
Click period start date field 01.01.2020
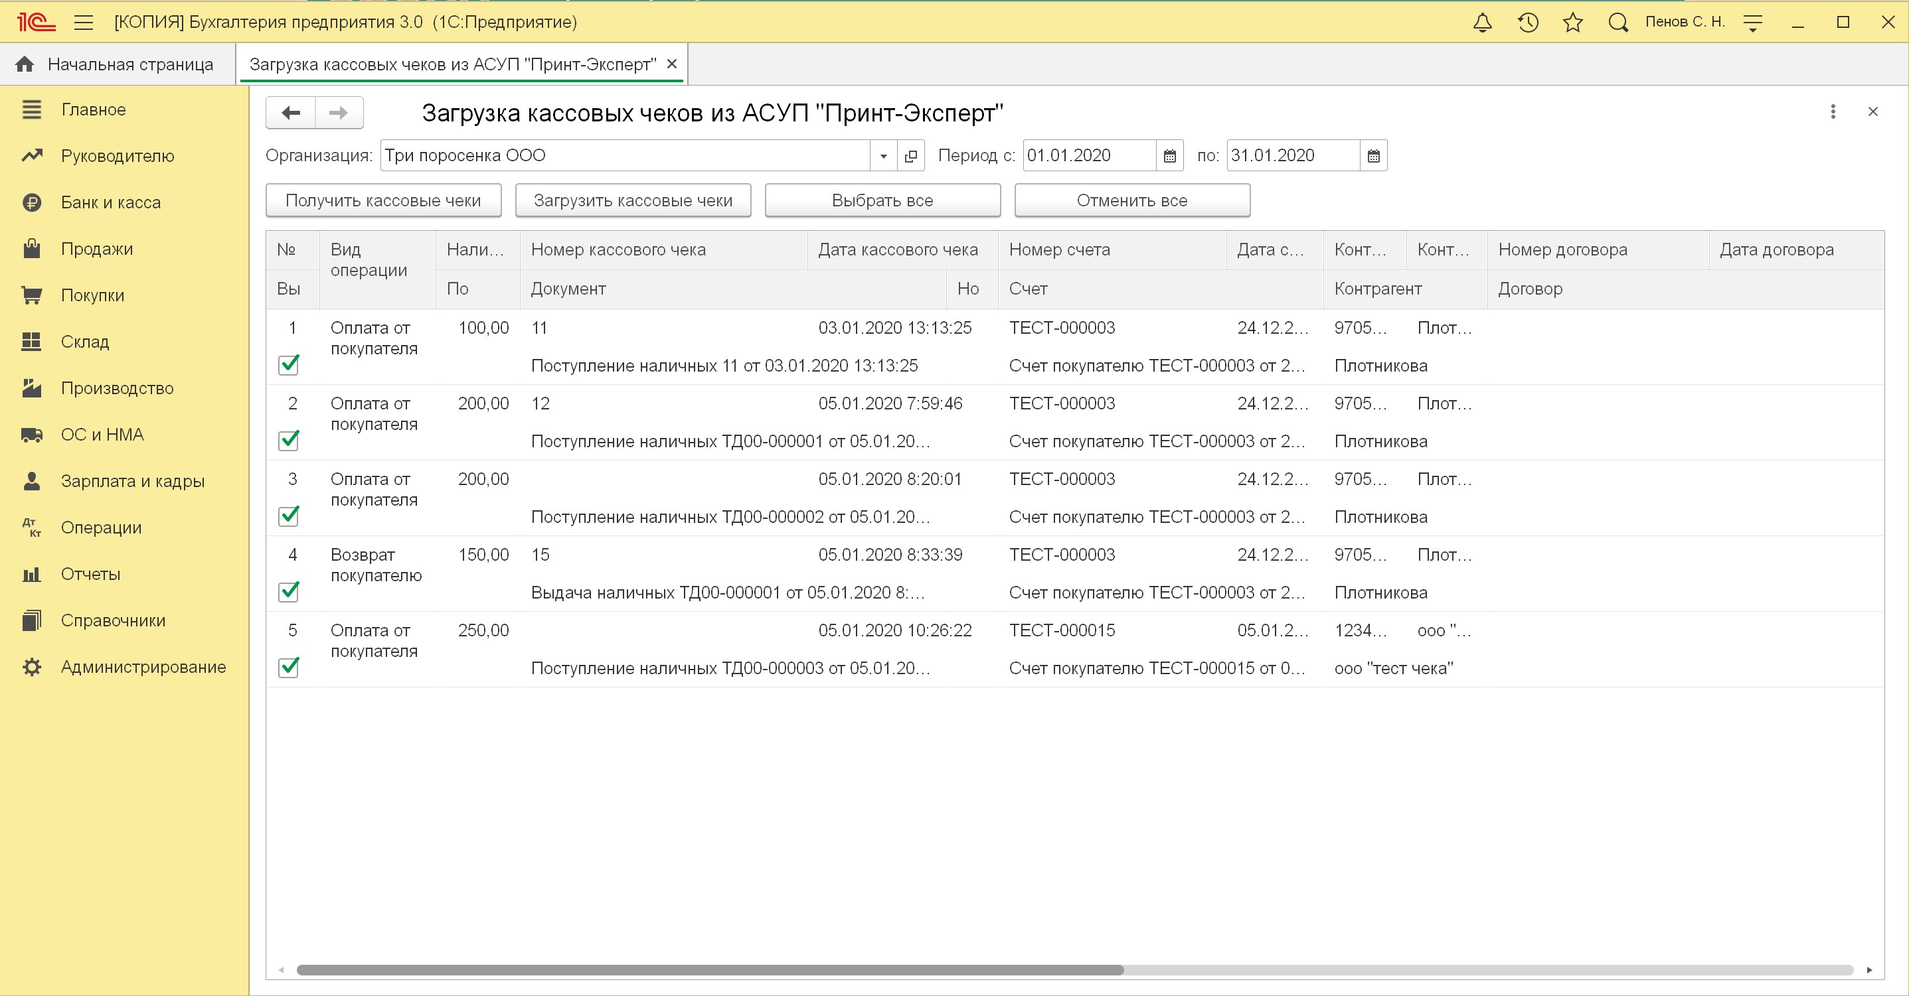pyautogui.click(x=1090, y=155)
